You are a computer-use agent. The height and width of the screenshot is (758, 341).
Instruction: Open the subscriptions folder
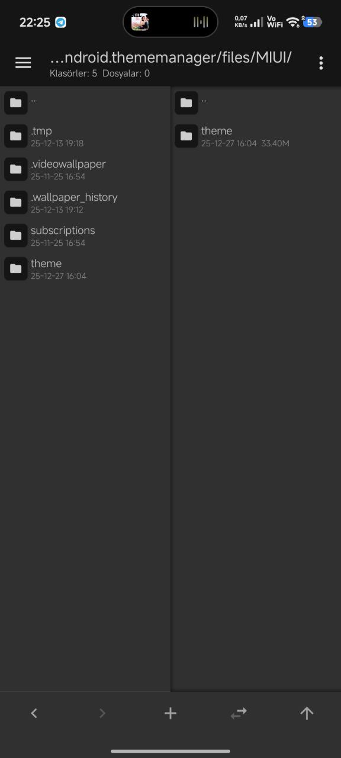(85, 236)
